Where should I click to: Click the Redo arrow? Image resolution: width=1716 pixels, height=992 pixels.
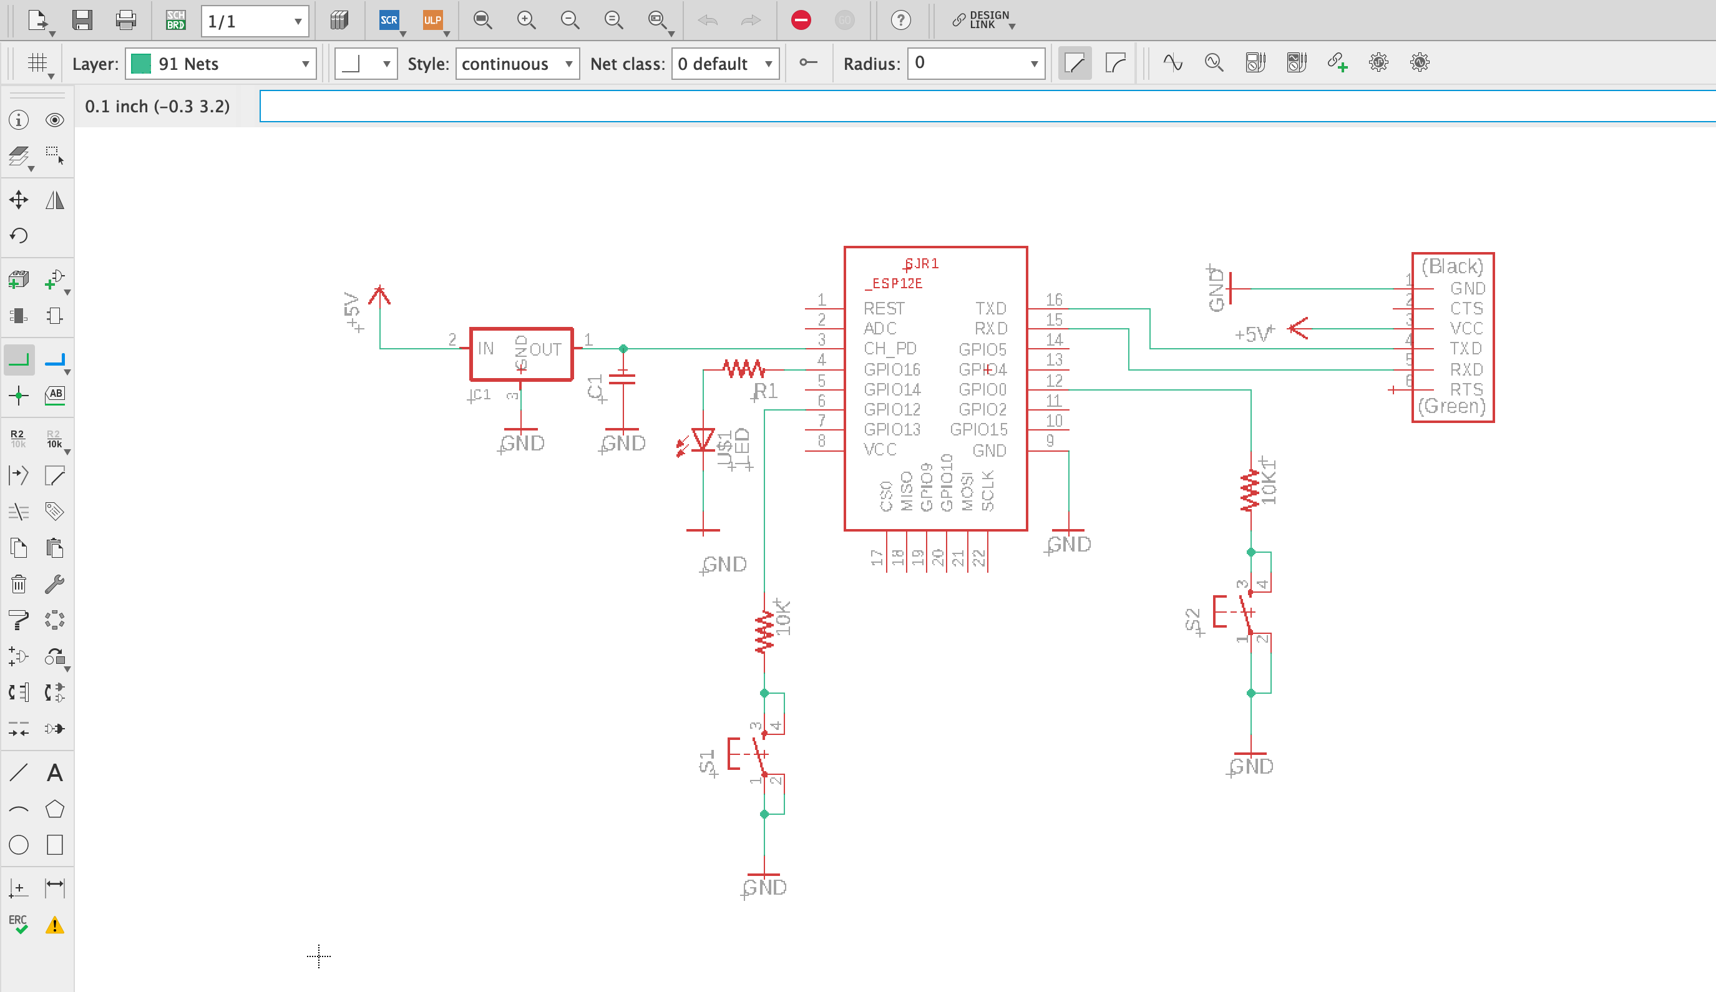751,21
